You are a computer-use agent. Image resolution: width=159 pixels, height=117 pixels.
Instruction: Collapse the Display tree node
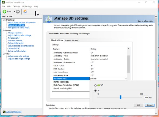[4, 30]
